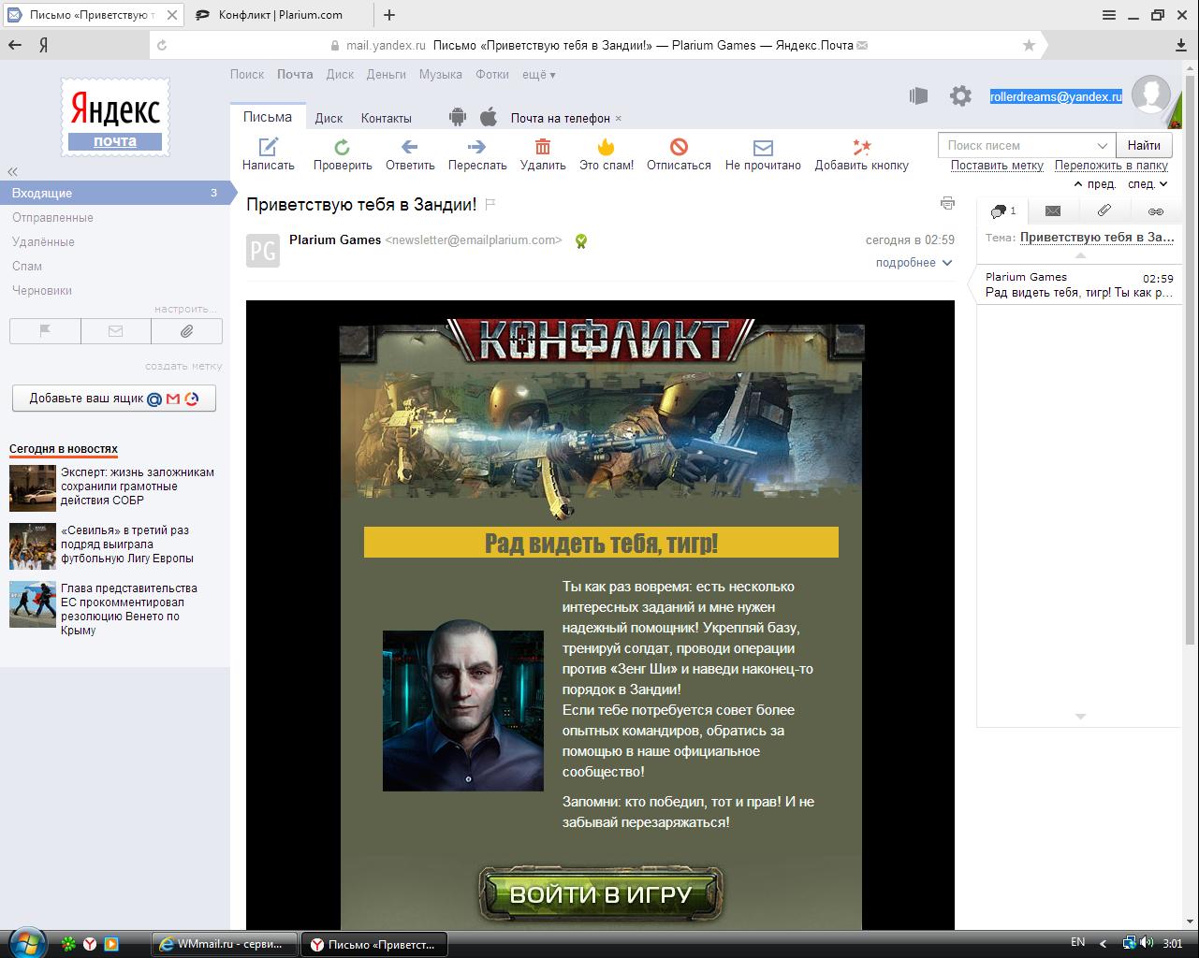This screenshot has width=1199, height=958.
Task: Switch to the Контакты tab
Action: tap(387, 118)
